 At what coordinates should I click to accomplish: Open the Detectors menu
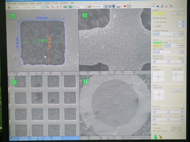23,4
